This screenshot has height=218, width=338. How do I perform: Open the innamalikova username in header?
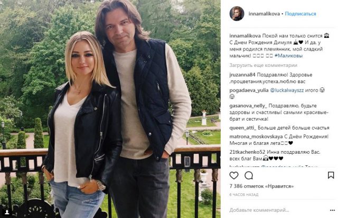tap(264, 14)
